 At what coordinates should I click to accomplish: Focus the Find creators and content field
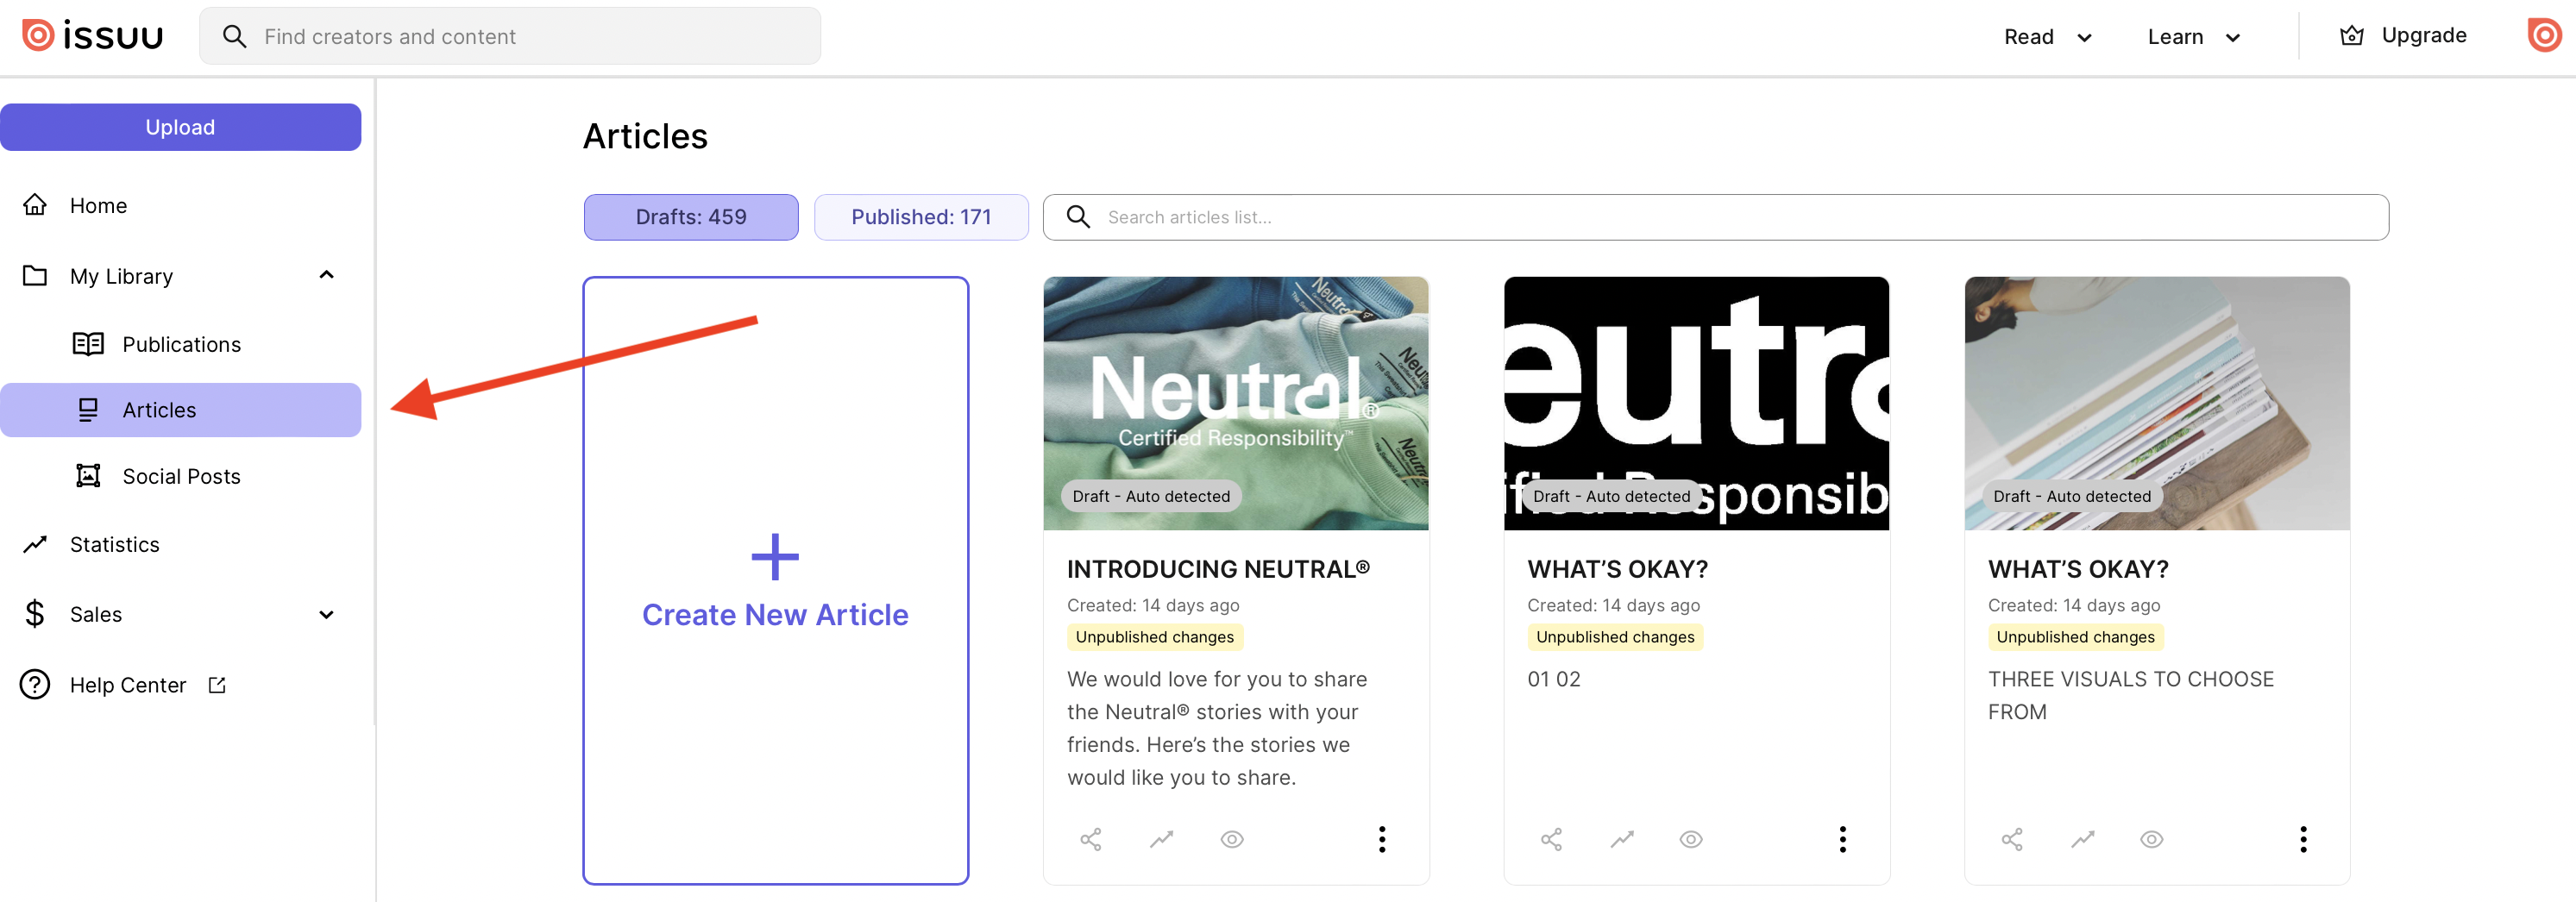(x=510, y=37)
